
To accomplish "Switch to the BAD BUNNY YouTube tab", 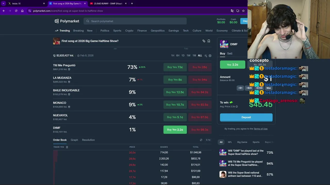I will tap(108, 3).
